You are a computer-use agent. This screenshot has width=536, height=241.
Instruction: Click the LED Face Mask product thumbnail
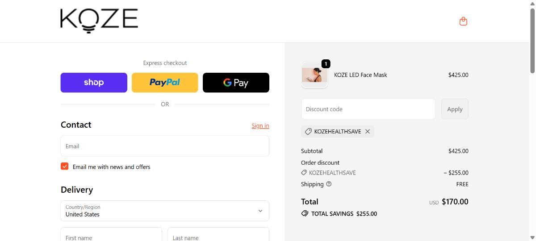pos(314,75)
